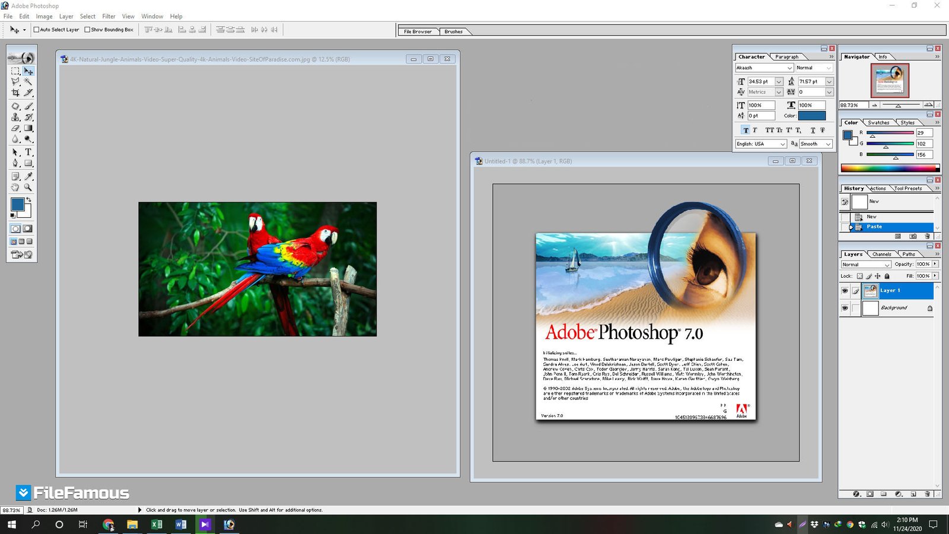Click the Navigator zoom percentage field
Image resolution: width=949 pixels, height=534 pixels.
click(853, 105)
